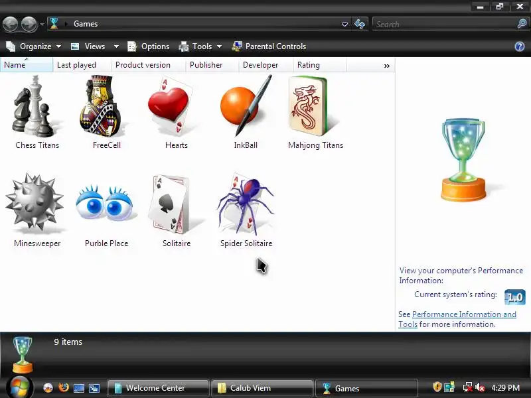Click the Chess Titans label
The height and width of the screenshot is (398, 531).
click(x=37, y=145)
